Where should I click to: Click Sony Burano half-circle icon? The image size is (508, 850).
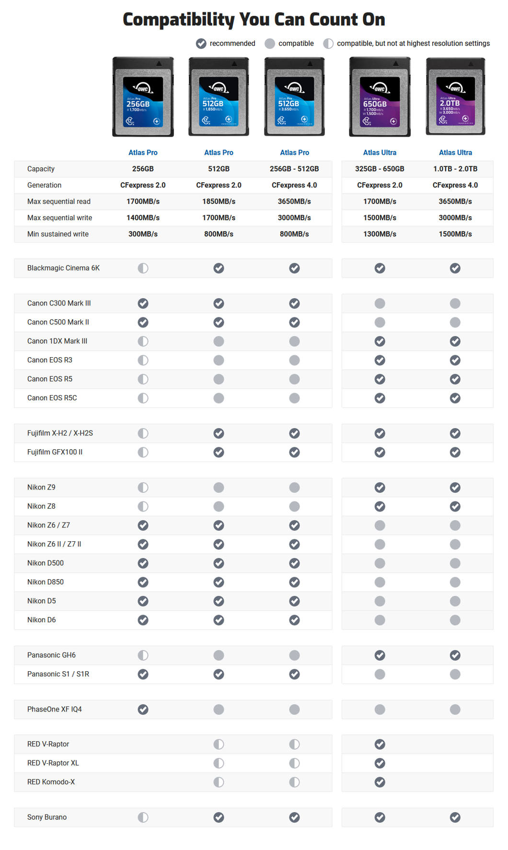[143, 817]
